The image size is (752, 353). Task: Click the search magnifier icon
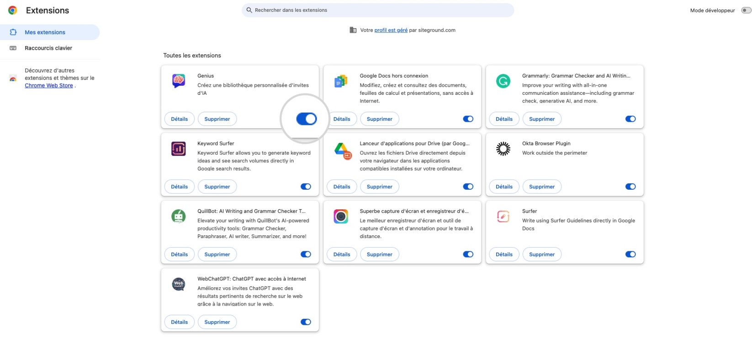click(x=249, y=10)
